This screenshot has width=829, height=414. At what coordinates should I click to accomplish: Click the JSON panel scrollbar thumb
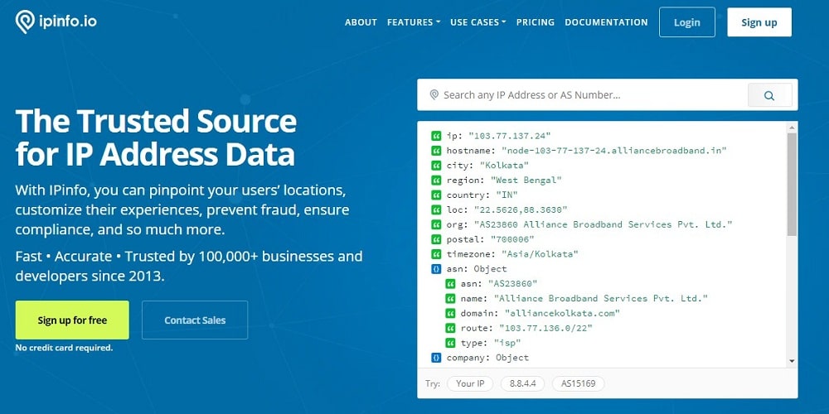pyautogui.click(x=792, y=184)
